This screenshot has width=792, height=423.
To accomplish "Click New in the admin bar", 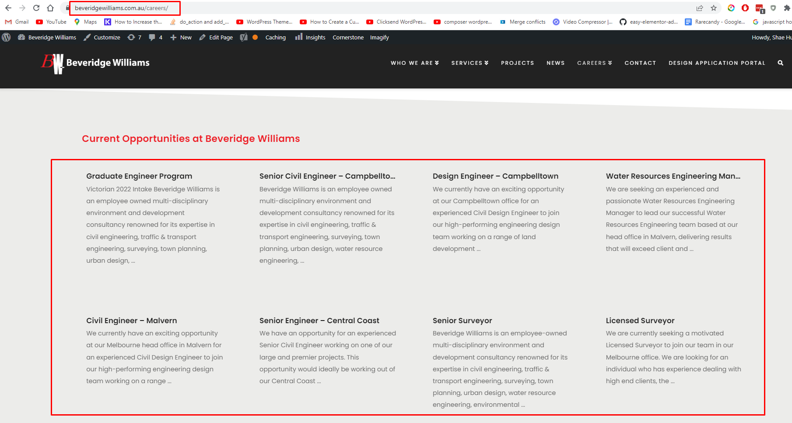I will pyautogui.click(x=181, y=37).
